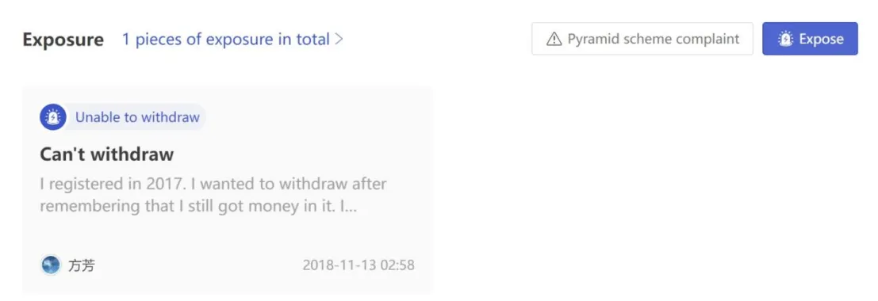
Task: Select the 'Unable to withdraw' category tag
Action: tap(137, 117)
